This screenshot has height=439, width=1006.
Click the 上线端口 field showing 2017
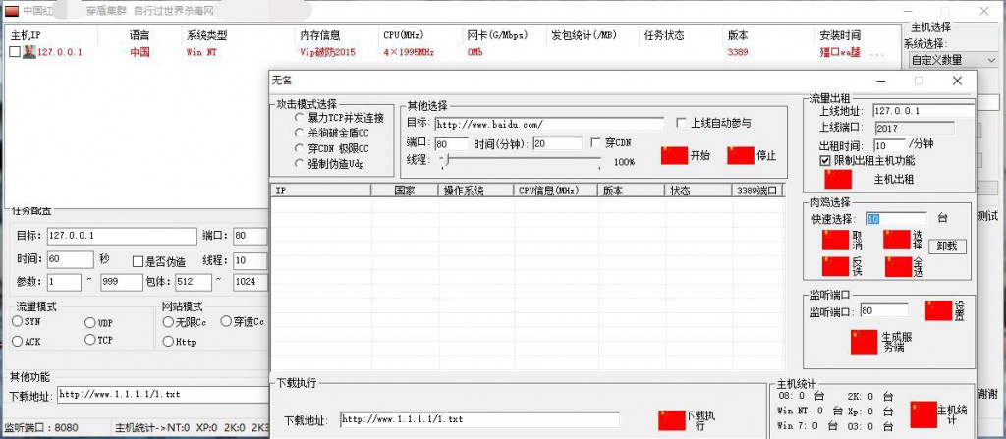coord(913,129)
